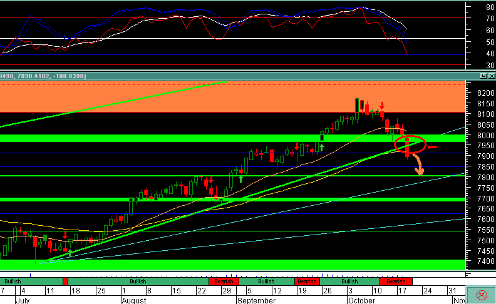The width and height of the screenshot is (496, 304).
Task: Click the 7400 price scale label
Action: click(485, 261)
